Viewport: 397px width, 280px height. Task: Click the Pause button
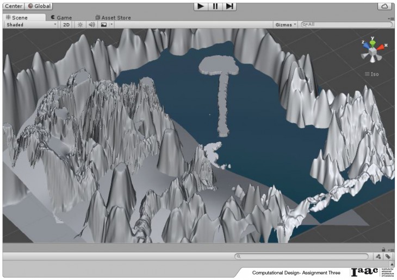pyautogui.click(x=215, y=6)
